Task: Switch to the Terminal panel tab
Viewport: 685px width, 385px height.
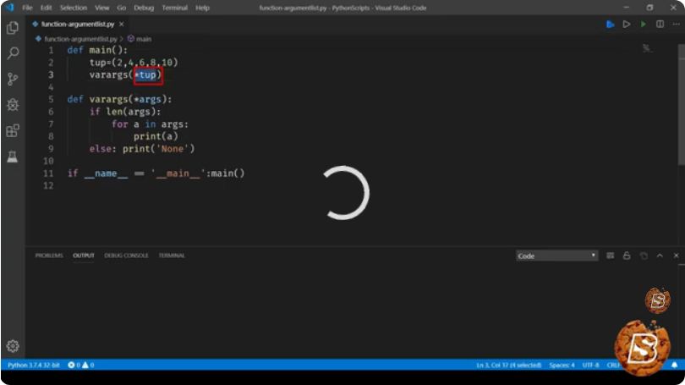Action: [x=172, y=256]
